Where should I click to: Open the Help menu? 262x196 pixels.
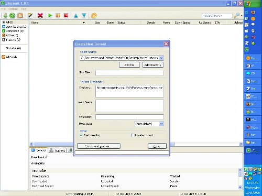[x=24, y=9]
